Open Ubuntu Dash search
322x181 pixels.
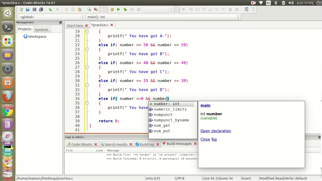pos(8,13)
